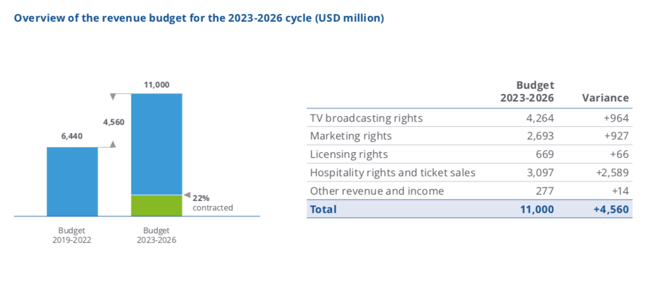
Task: Click the blue portion of 2023-2026 bar
Action: tap(157, 144)
